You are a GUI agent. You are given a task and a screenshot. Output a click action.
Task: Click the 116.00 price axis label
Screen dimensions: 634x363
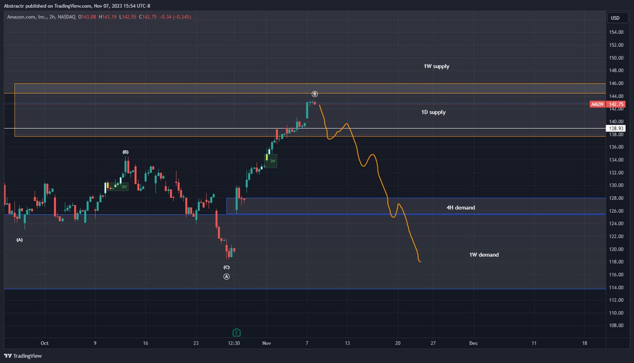coord(616,275)
